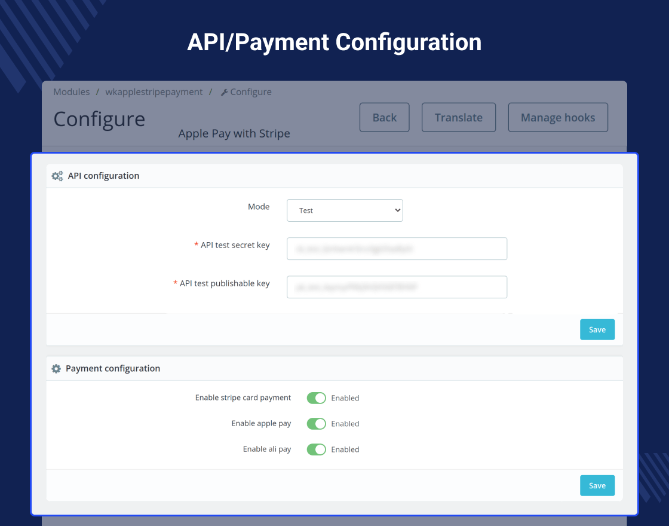669x526 pixels.
Task: Toggle the Enable stripe card payment switch
Action: pyautogui.click(x=316, y=398)
